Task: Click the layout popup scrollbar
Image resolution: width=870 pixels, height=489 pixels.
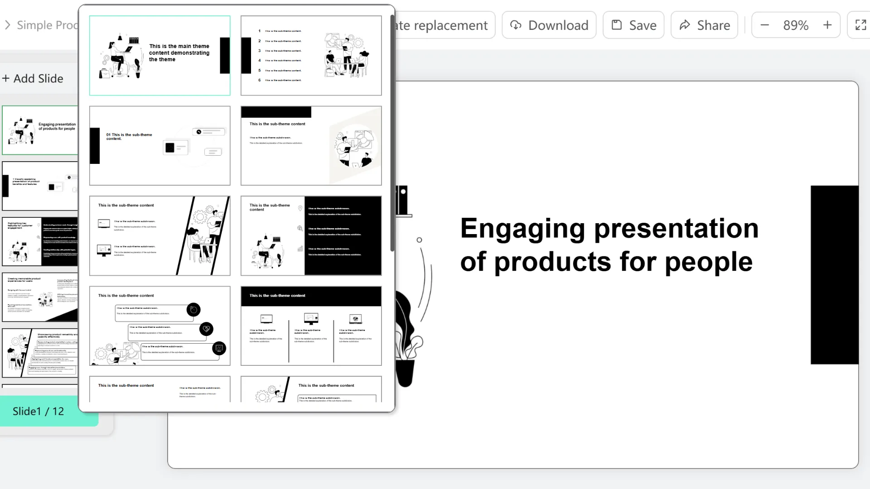Action: click(392, 133)
